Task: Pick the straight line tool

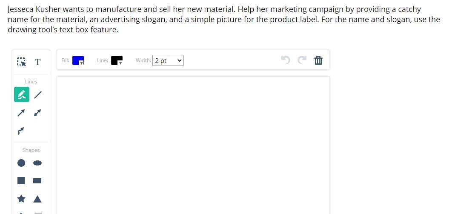Action: (x=38, y=94)
